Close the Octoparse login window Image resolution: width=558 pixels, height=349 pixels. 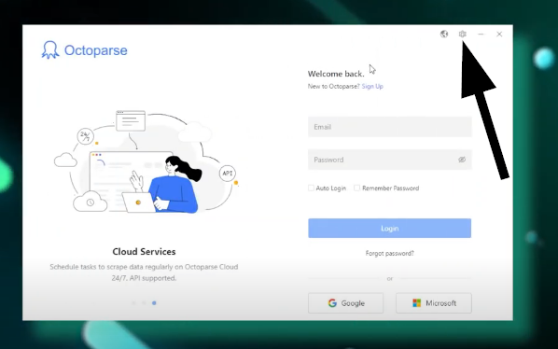499,34
